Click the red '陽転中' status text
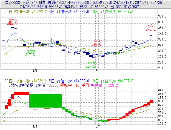The height and width of the screenshot is (130, 171). coord(66,85)
